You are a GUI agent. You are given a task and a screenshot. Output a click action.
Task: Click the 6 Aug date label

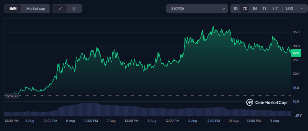click(70, 121)
